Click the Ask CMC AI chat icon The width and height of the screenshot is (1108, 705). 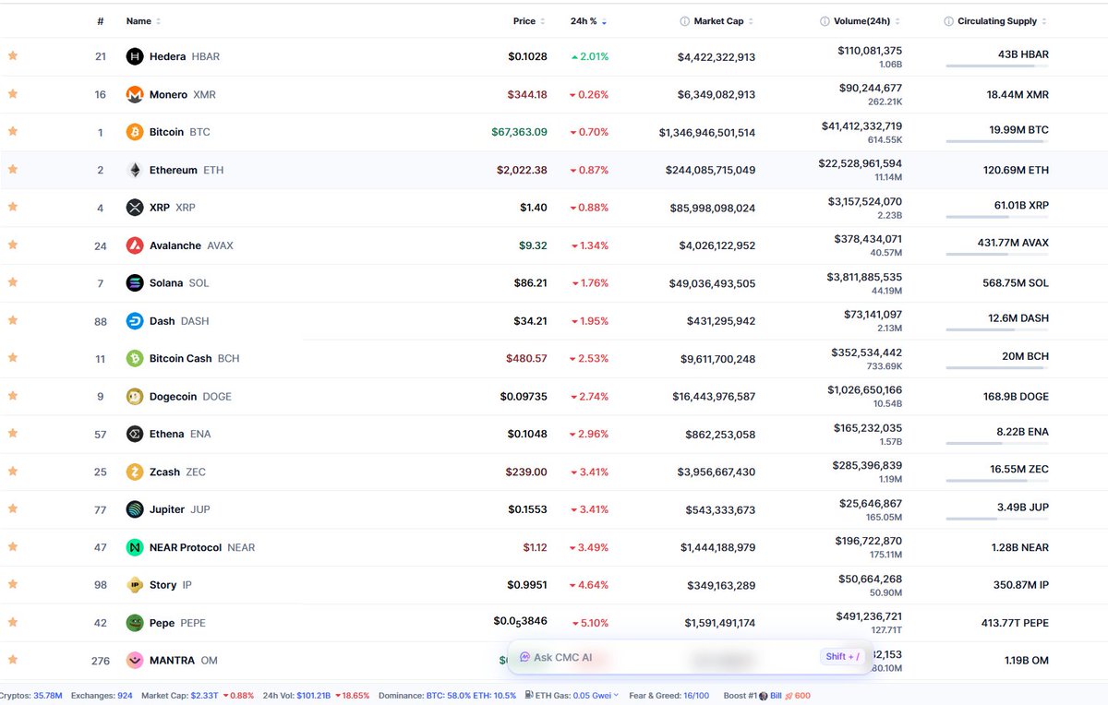524,657
